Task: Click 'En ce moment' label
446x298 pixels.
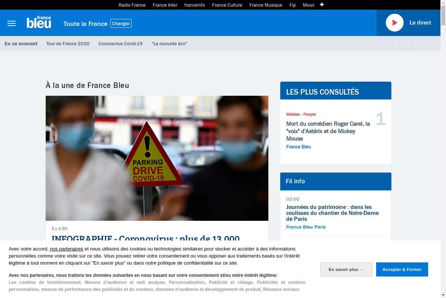Action: click(x=21, y=43)
